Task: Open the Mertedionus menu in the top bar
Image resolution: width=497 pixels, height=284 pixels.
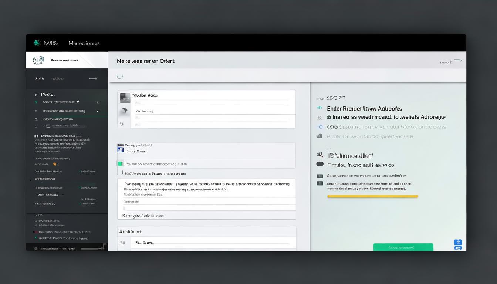Action: coord(84,43)
